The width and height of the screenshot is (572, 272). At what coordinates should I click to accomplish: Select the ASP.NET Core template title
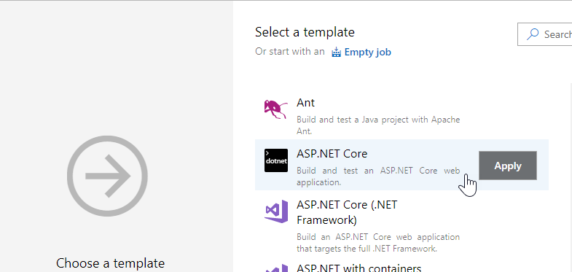[x=332, y=154]
